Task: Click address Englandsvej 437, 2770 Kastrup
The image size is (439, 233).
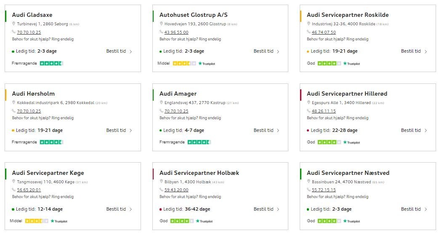Action: (195, 103)
